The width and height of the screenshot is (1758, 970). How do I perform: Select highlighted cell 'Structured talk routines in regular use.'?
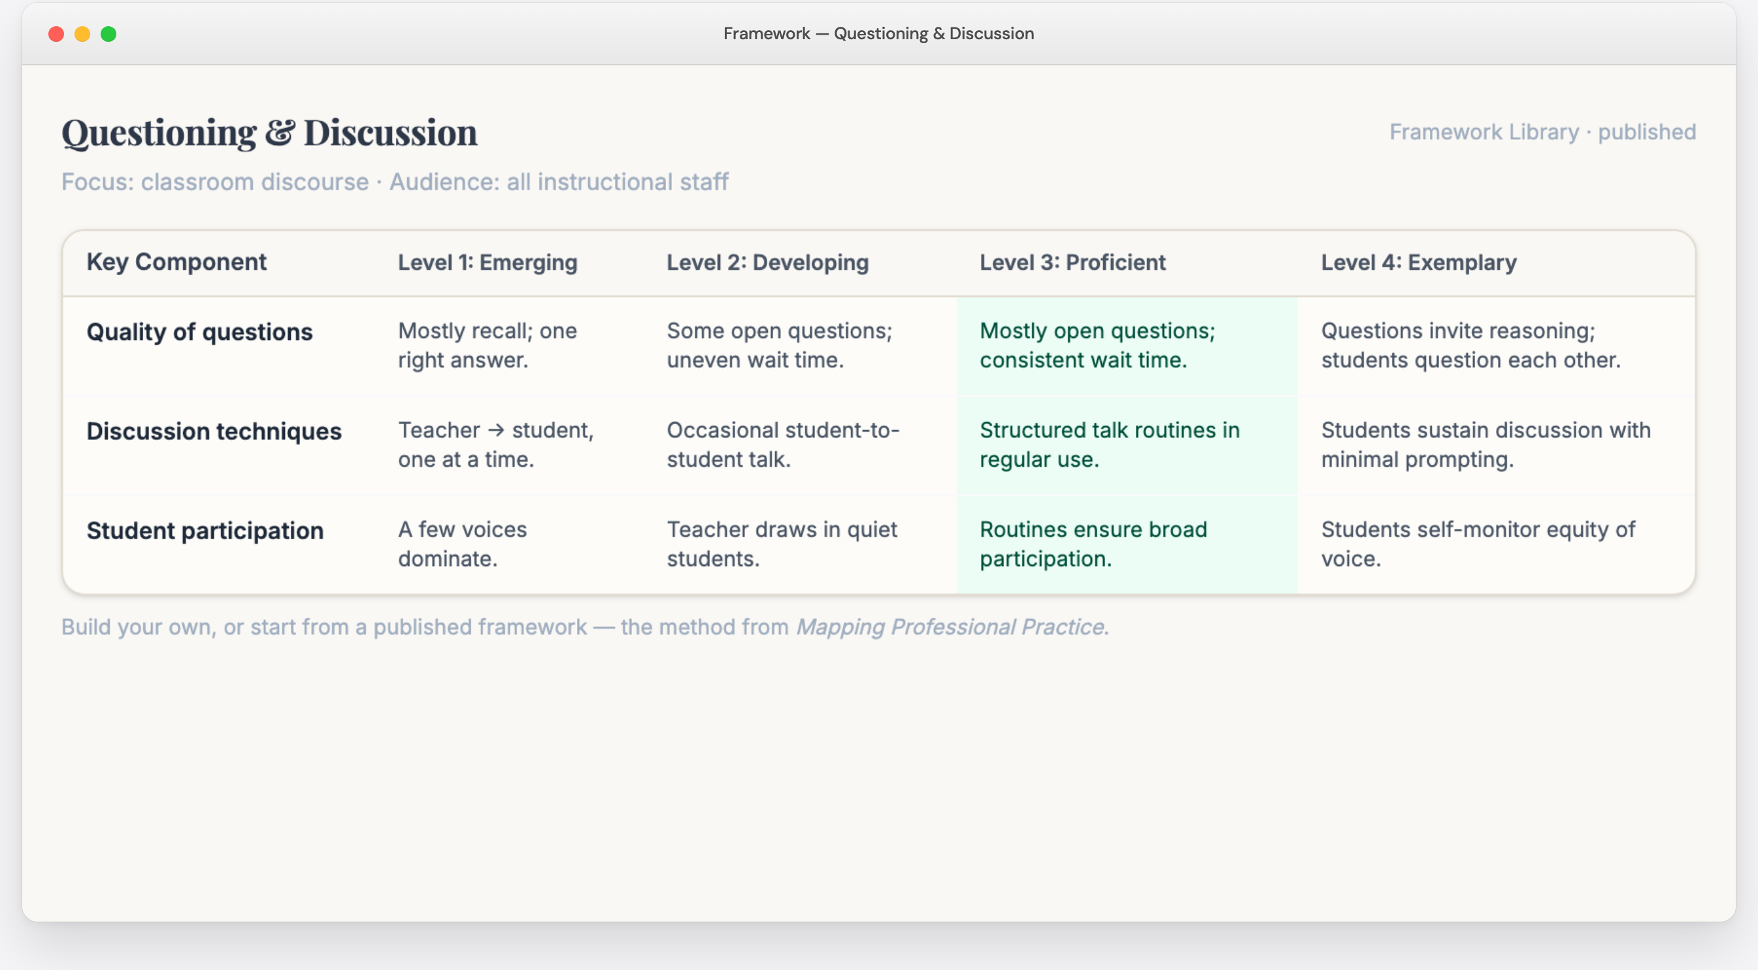1127,445
